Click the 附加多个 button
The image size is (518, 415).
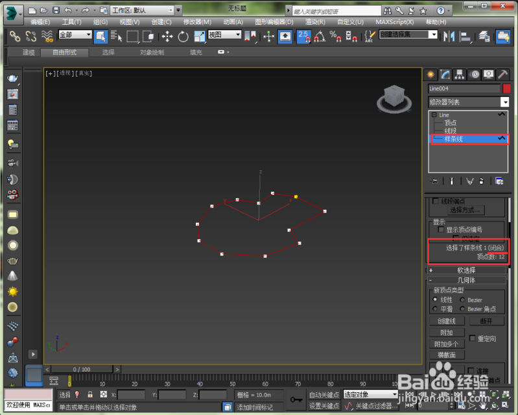[447, 344]
